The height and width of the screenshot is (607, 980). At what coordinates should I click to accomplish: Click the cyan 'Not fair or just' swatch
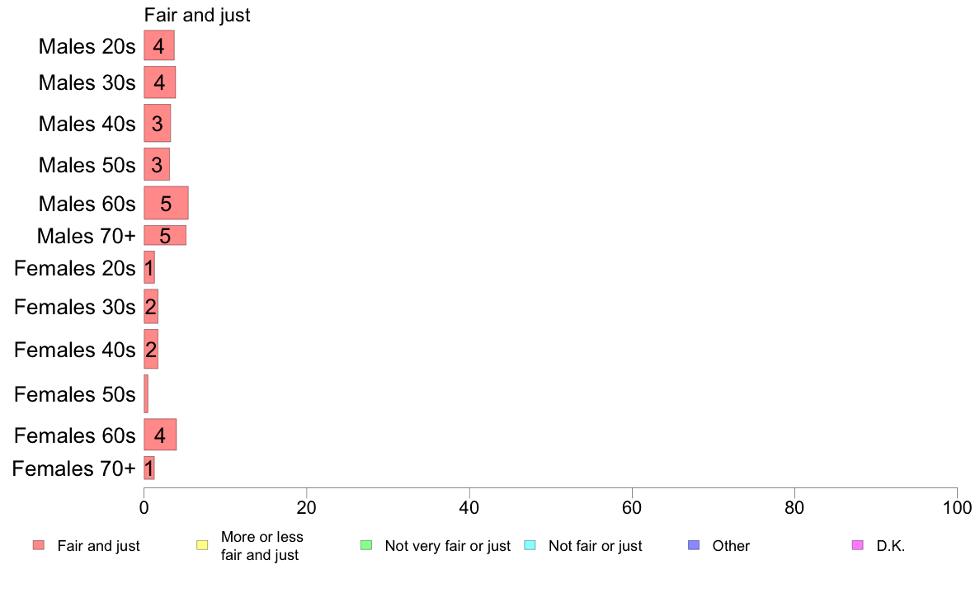530,545
